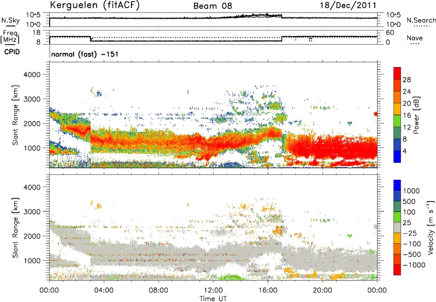Click the 'CPID' row label
The height and width of the screenshot is (302, 436).
pos(12,52)
